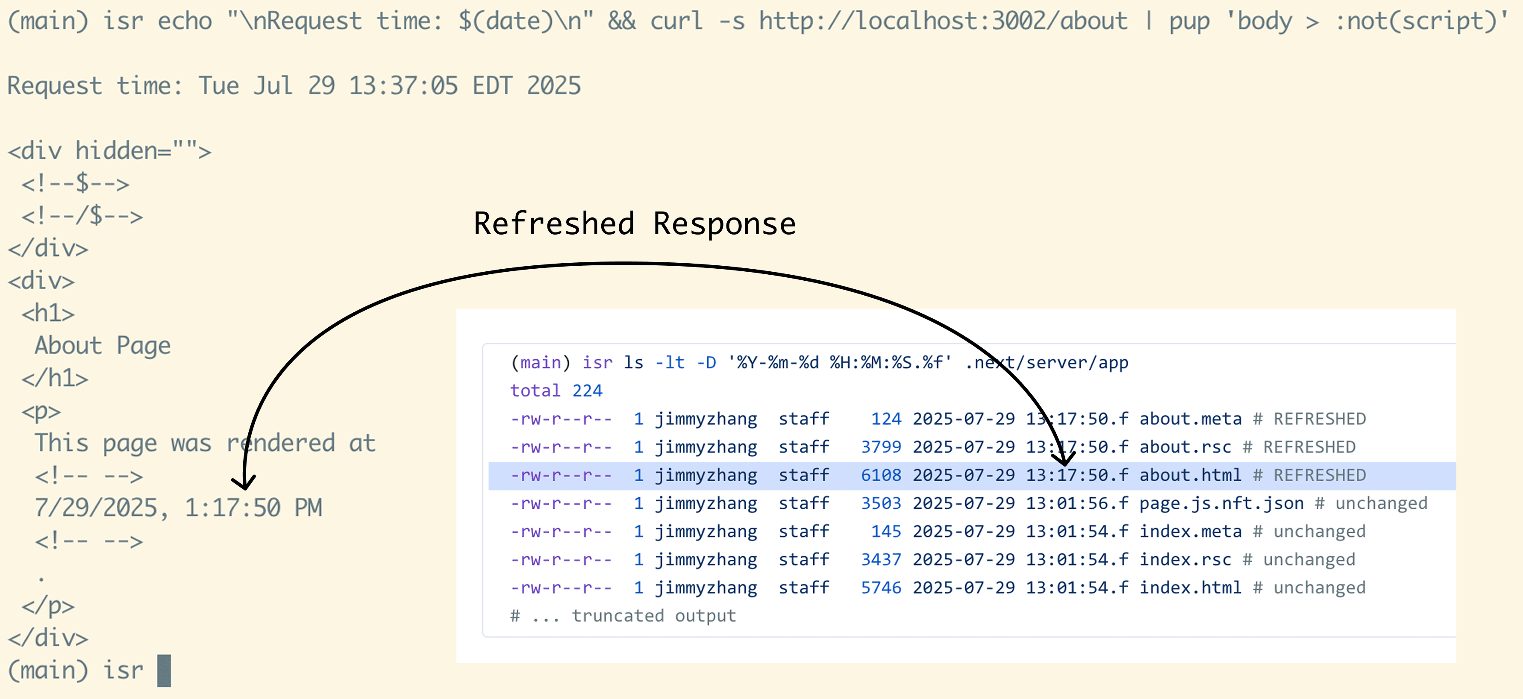Image resolution: width=1523 pixels, height=699 pixels.
Task: Click the page.js.nft.json file name
Action: click(x=1221, y=503)
